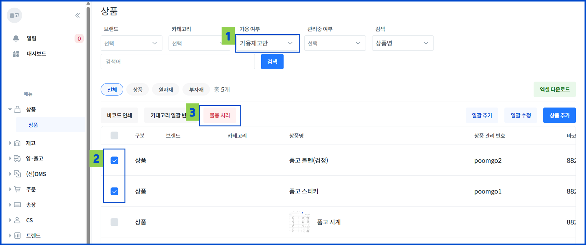Open the 알림 bell icon
This screenshot has width=586, height=245.
click(16, 38)
